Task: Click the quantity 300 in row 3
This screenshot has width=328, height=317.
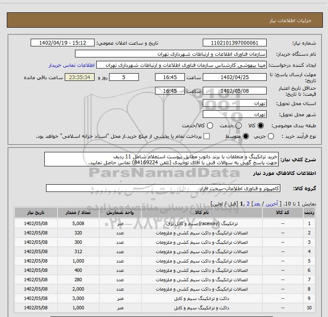Action: pos(78,242)
